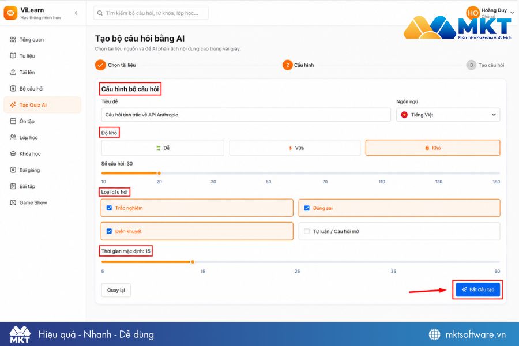Click the Tư liệu book icon
The width and height of the screenshot is (519, 346).
click(x=13, y=56)
